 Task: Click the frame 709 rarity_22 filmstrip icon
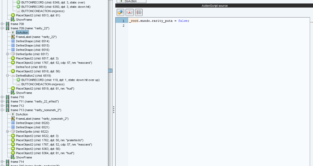(8, 28)
